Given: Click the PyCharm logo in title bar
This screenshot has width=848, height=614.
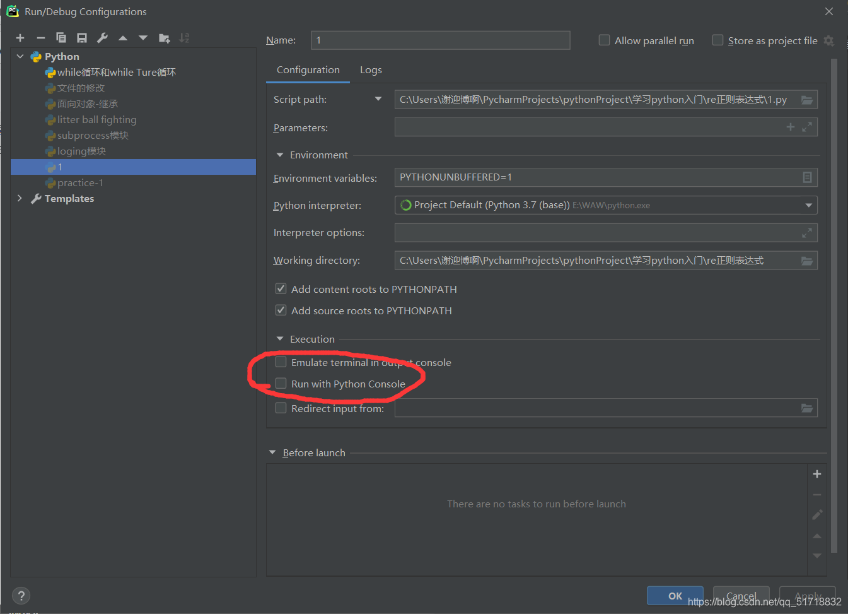Looking at the screenshot, I should [x=13, y=11].
